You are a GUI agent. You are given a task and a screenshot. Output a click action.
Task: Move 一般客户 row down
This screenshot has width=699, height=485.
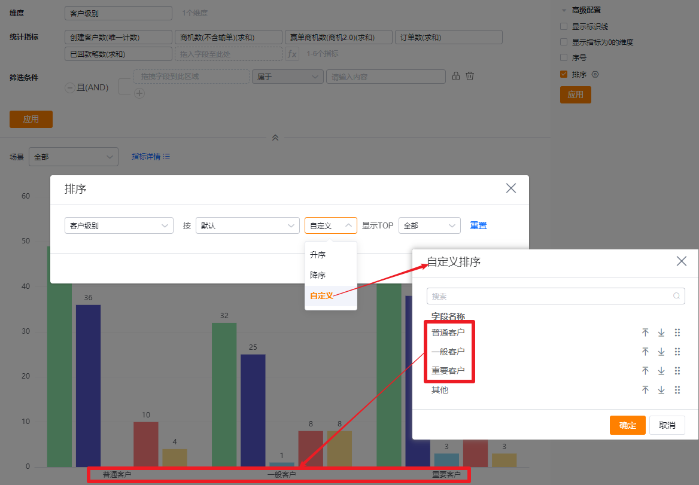pyautogui.click(x=661, y=352)
